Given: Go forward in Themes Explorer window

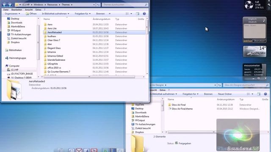Looking at the screenshot, I should pos(10,5).
